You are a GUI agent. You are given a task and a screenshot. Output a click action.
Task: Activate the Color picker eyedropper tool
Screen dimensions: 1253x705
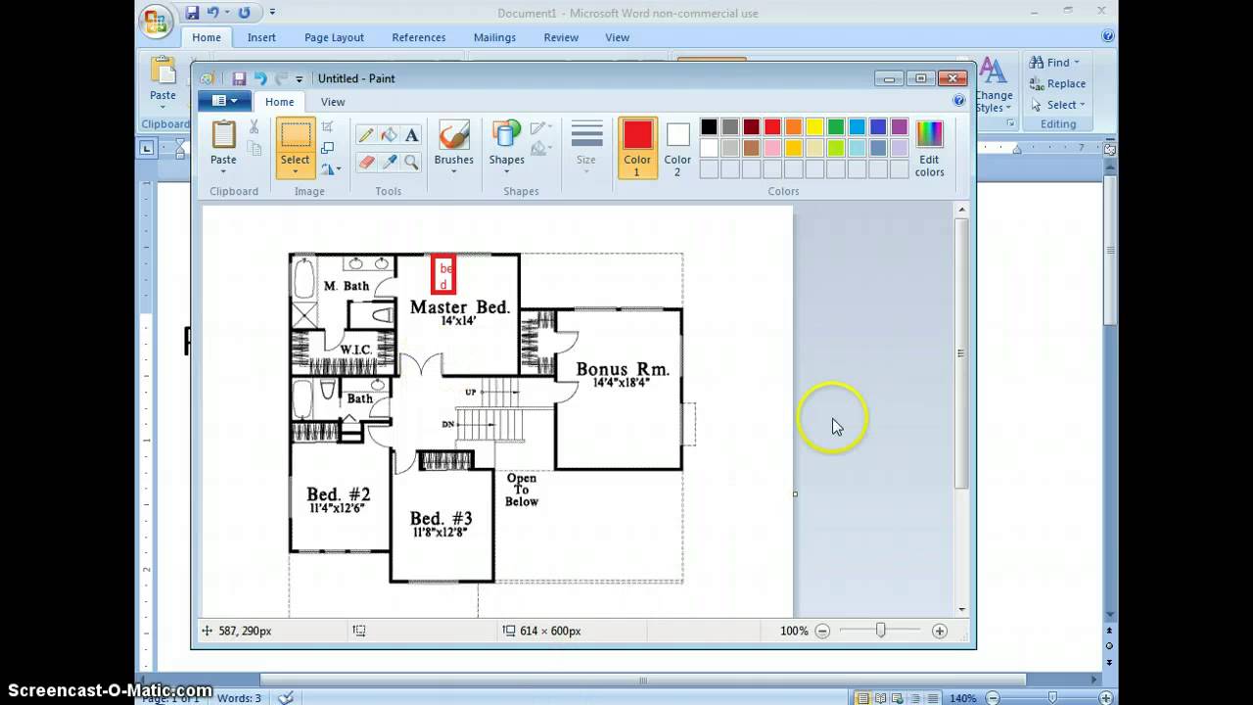(x=389, y=162)
